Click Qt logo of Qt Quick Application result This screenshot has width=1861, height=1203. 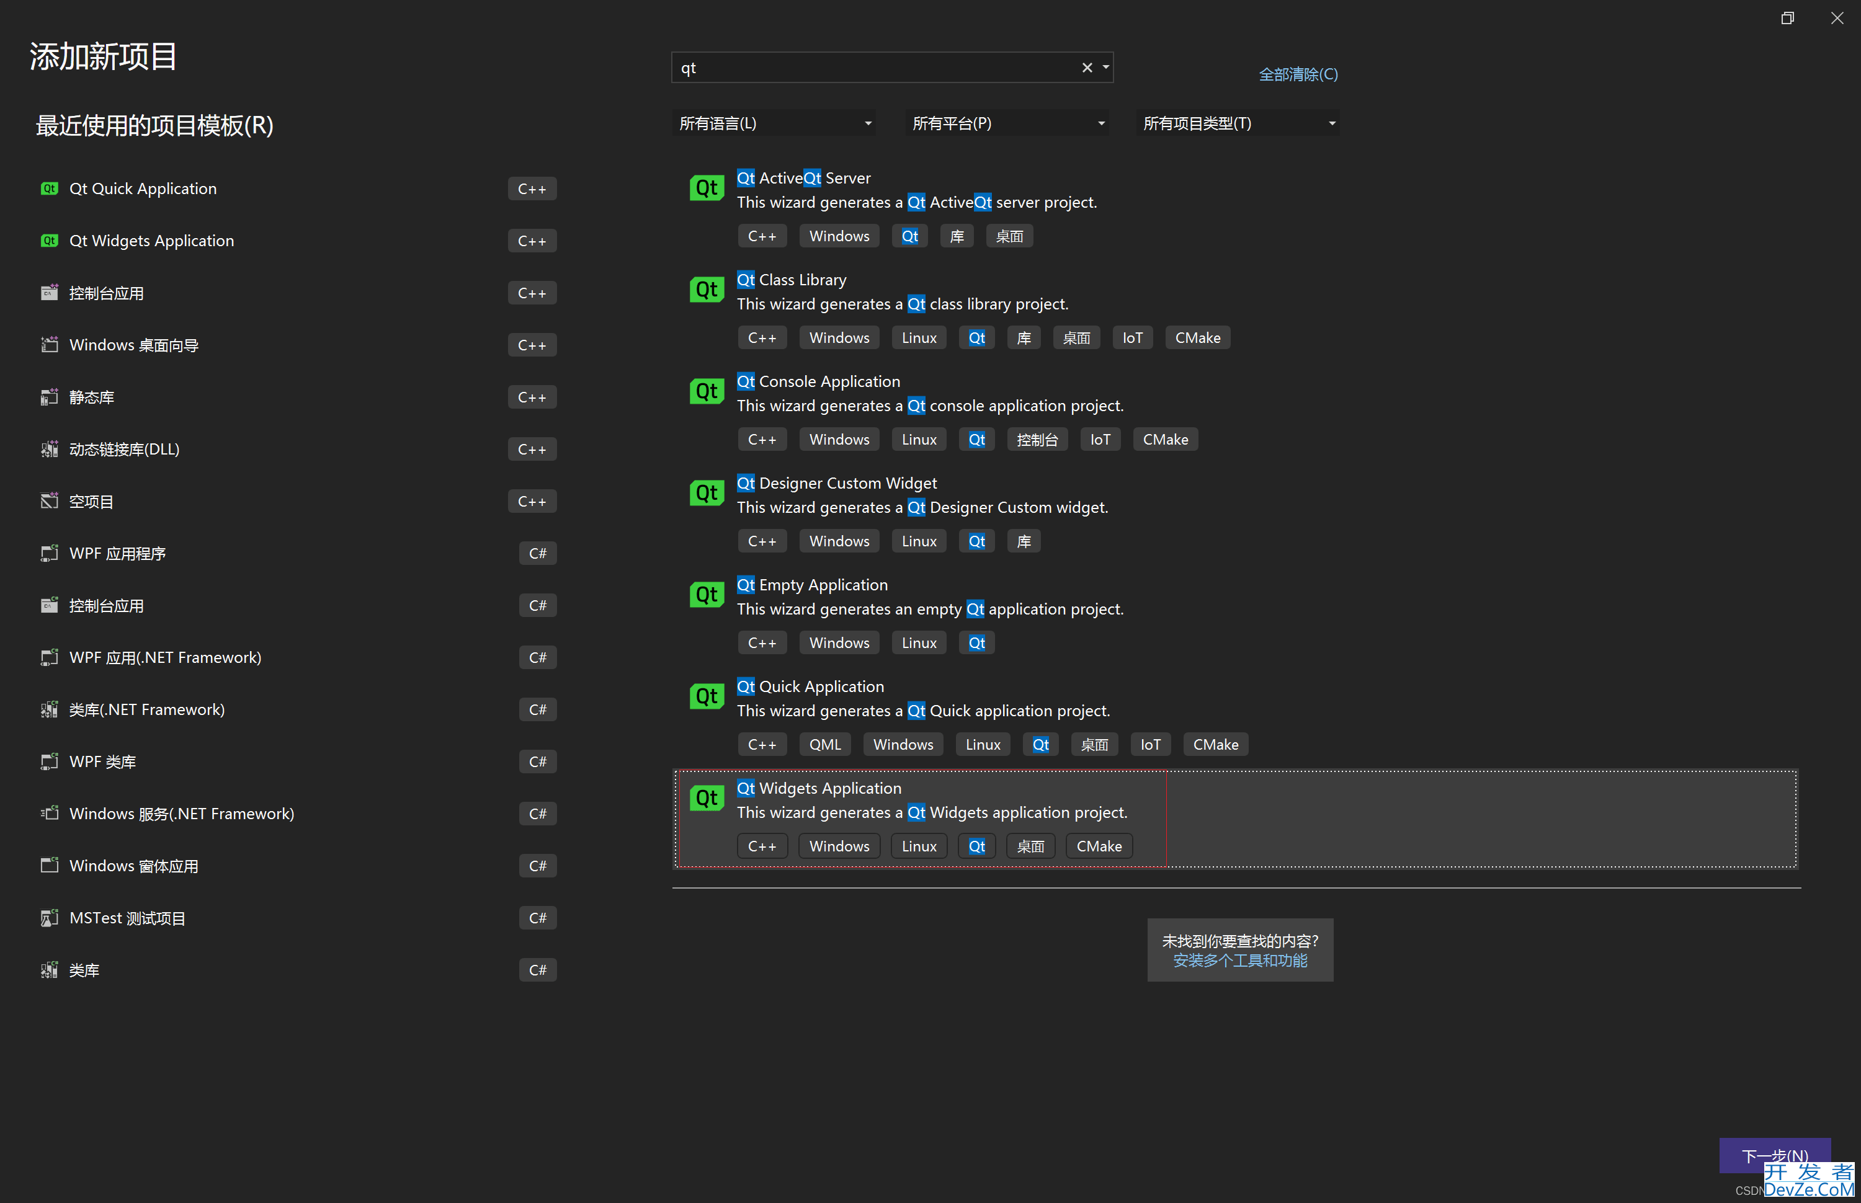point(707,696)
